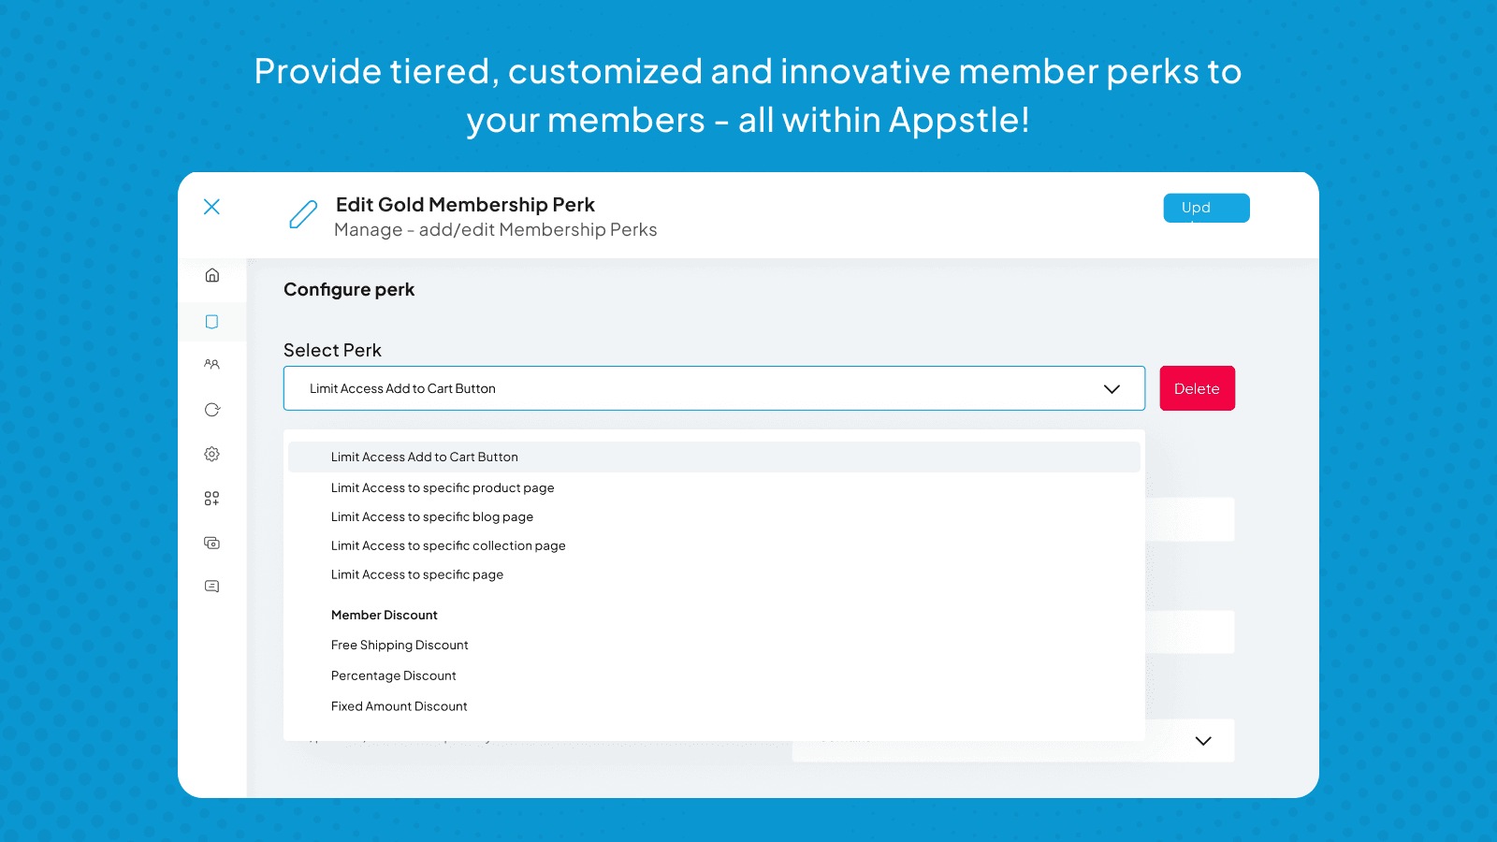Screen dimensions: 1497x842
Task: Choose 'Fixed Amount Discount' from the options
Action: (x=399, y=705)
